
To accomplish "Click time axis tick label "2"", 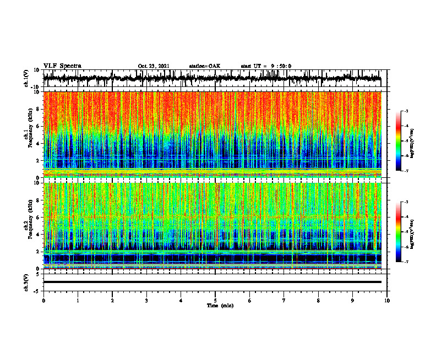I will click(x=112, y=301).
